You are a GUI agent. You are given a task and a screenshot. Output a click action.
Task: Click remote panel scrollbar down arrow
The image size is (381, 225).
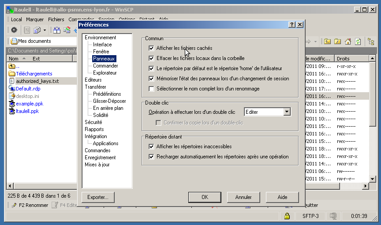tap(372, 179)
